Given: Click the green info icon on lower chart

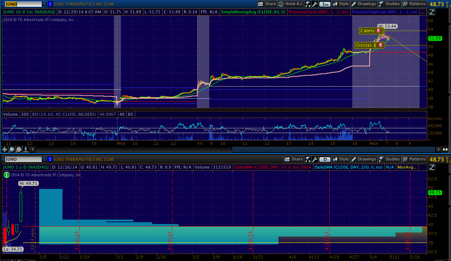Looking at the screenshot, I should point(7,175).
